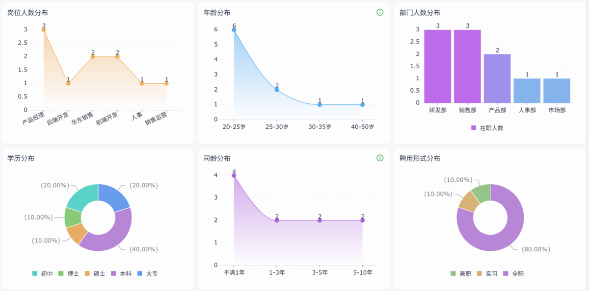Toggle 博士 legend in 学历分布 chart
The width and height of the screenshot is (589, 291).
coord(69,273)
